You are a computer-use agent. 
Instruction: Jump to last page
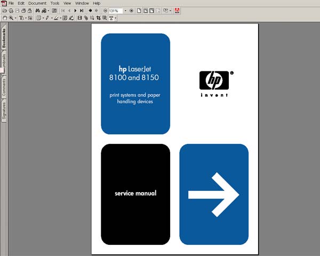pyautogui.click(x=82, y=11)
